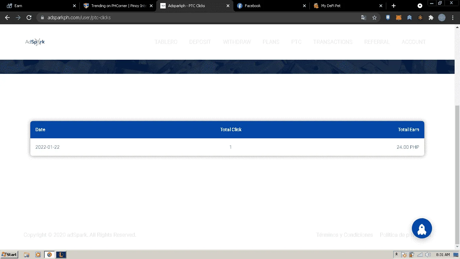Open the Chrome three-dot menu
This screenshot has width=460, height=259.
click(453, 18)
